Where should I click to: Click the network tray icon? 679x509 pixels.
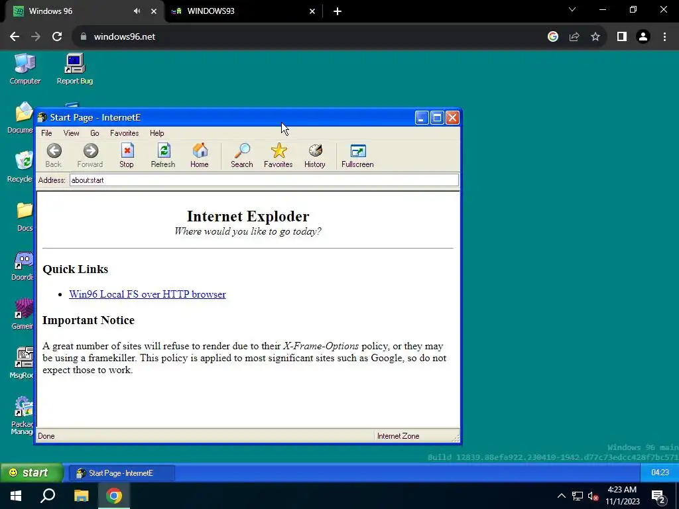pos(578,496)
